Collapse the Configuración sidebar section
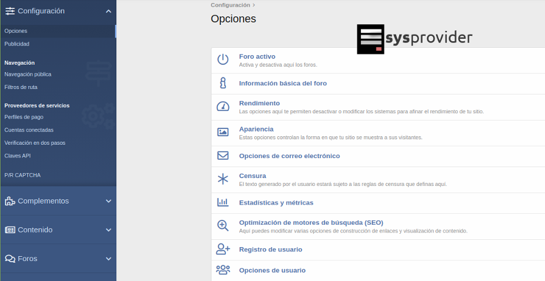This screenshot has height=281, width=545. point(108,11)
